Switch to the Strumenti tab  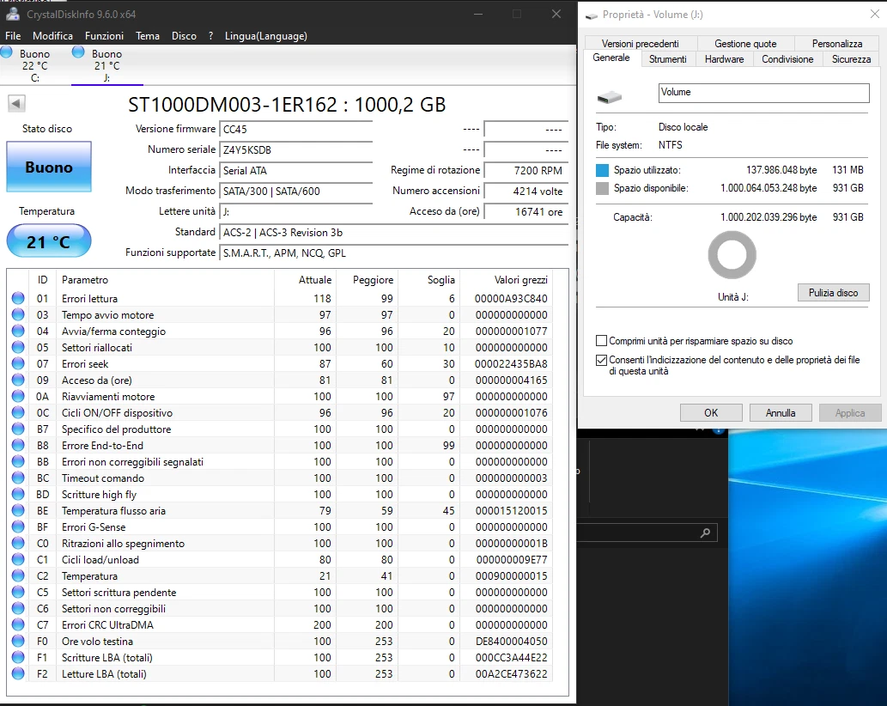pyautogui.click(x=667, y=58)
